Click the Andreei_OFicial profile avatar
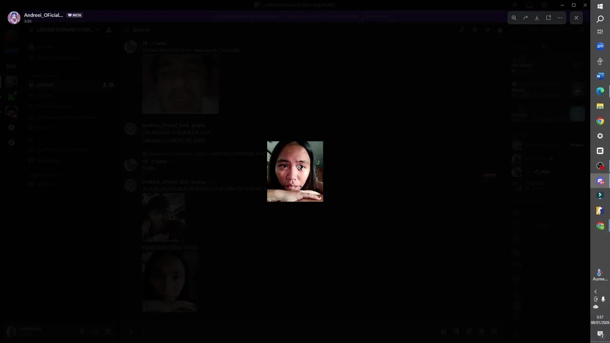 coord(14,18)
